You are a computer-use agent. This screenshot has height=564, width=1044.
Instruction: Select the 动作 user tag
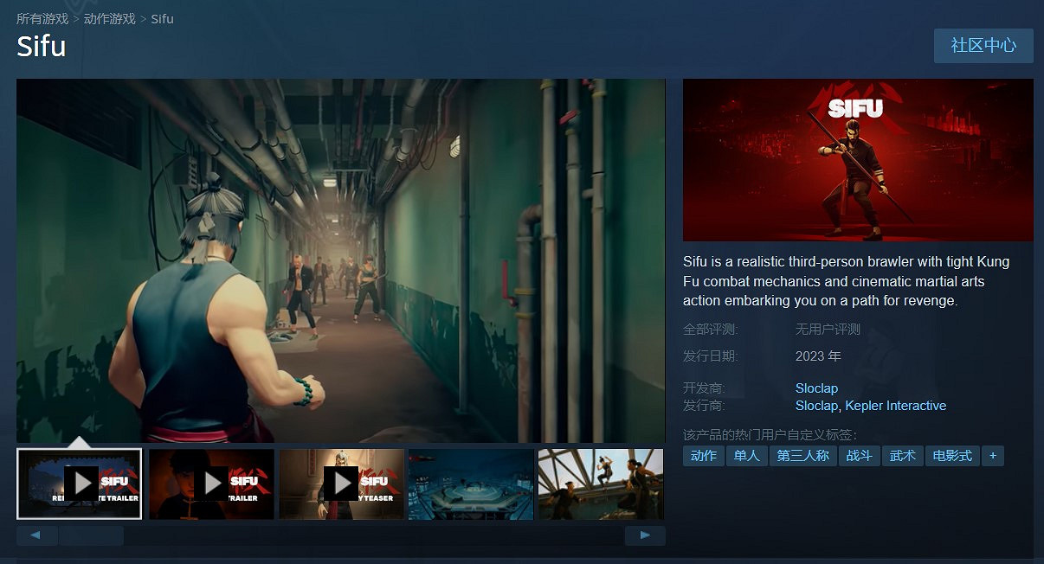pyautogui.click(x=703, y=456)
